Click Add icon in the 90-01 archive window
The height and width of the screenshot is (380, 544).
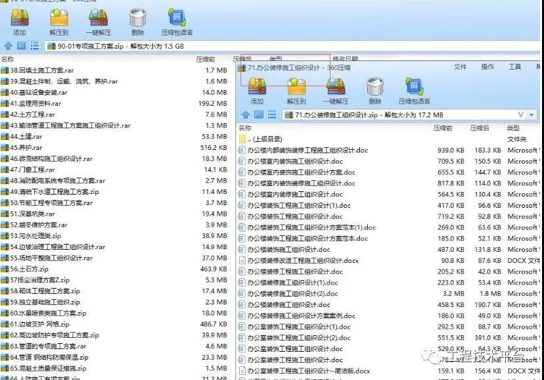click(19, 21)
